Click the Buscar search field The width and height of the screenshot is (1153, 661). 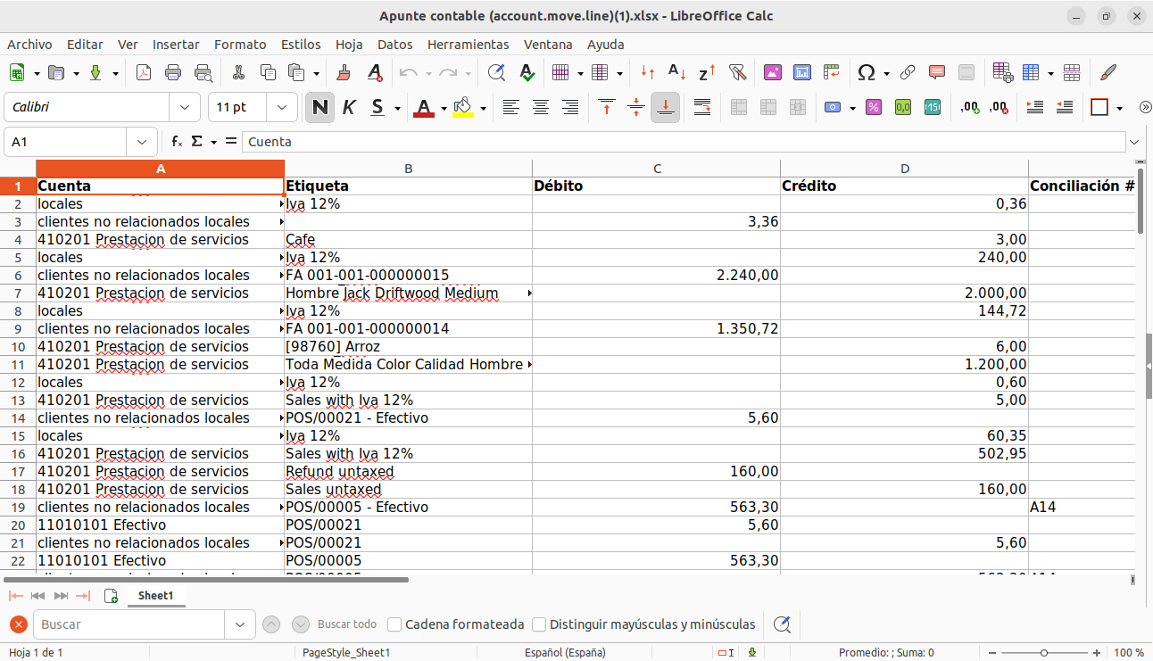[128, 624]
